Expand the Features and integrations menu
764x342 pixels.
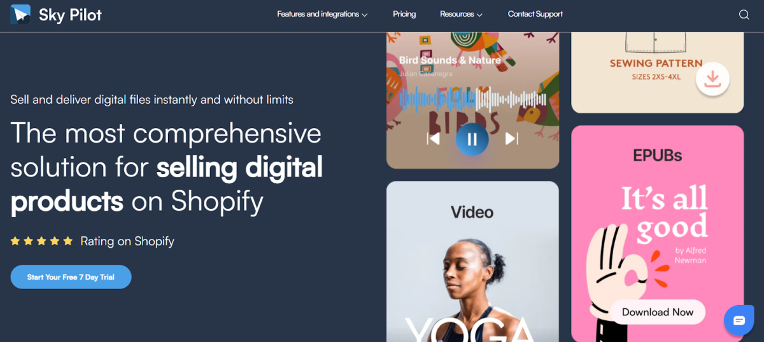click(322, 14)
